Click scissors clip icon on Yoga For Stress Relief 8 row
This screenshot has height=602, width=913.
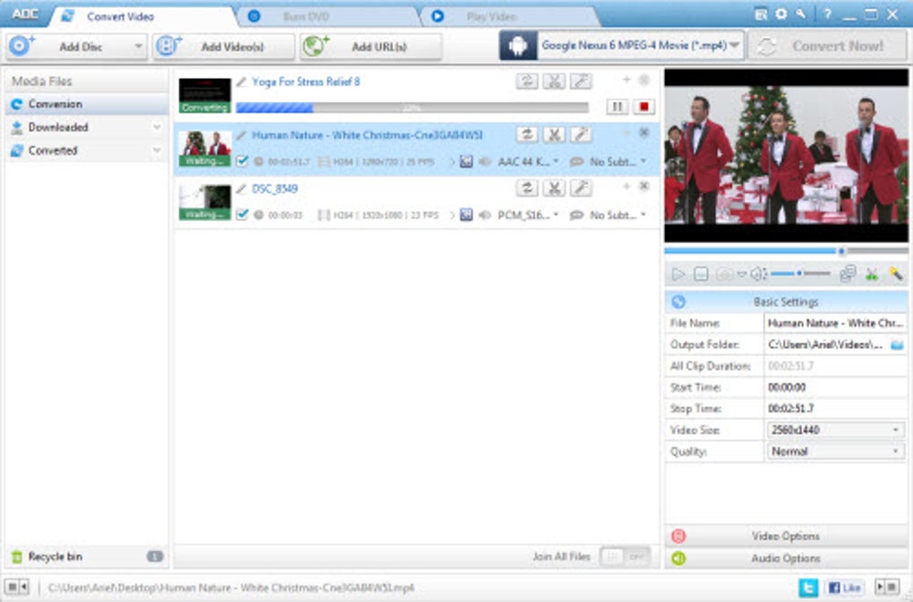click(x=554, y=81)
